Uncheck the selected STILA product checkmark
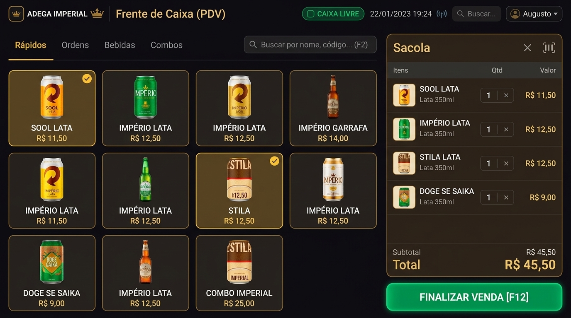This screenshot has width=571, height=318. click(x=274, y=161)
